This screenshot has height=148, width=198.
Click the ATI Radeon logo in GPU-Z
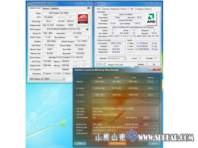tap(82, 19)
